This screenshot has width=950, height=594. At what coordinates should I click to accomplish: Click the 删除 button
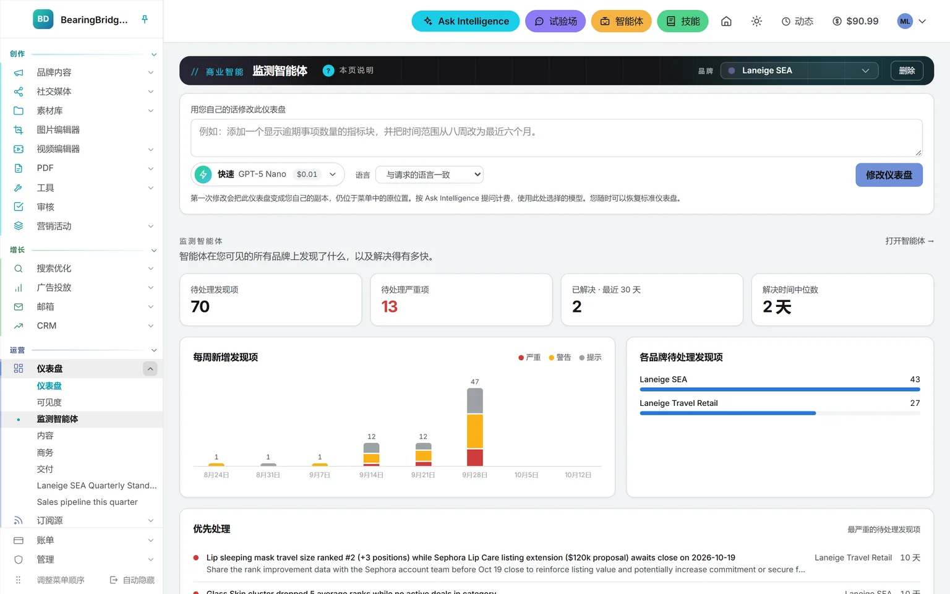pyautogui.click(x=907, y=71)
